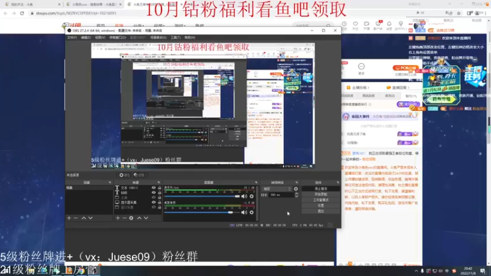
Task: Open Douyu notifications bell icon
Action: tap(389, 24)
